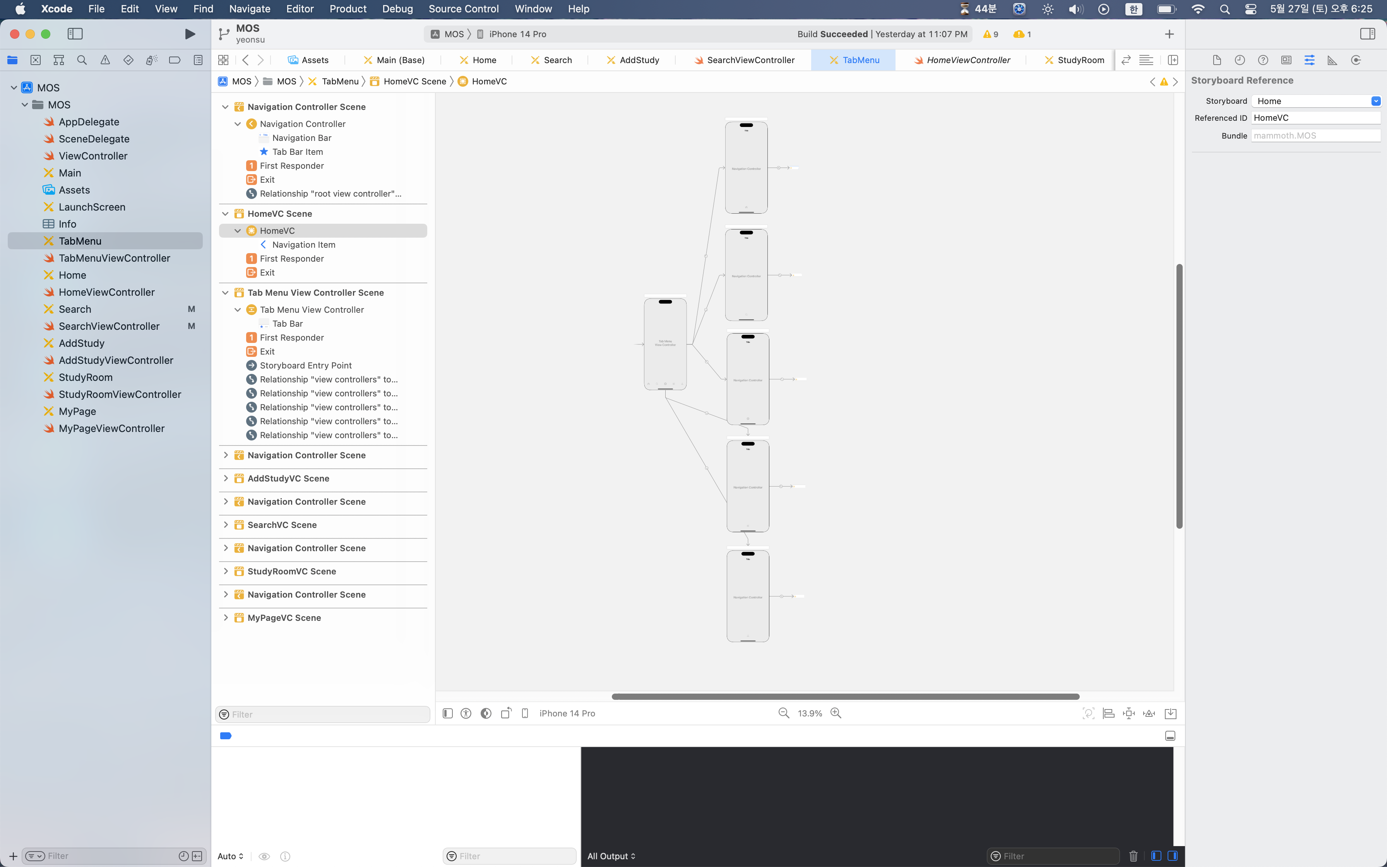Add editor on right icon
Screen dimensions: 1387x867
tap(1173, 60)
